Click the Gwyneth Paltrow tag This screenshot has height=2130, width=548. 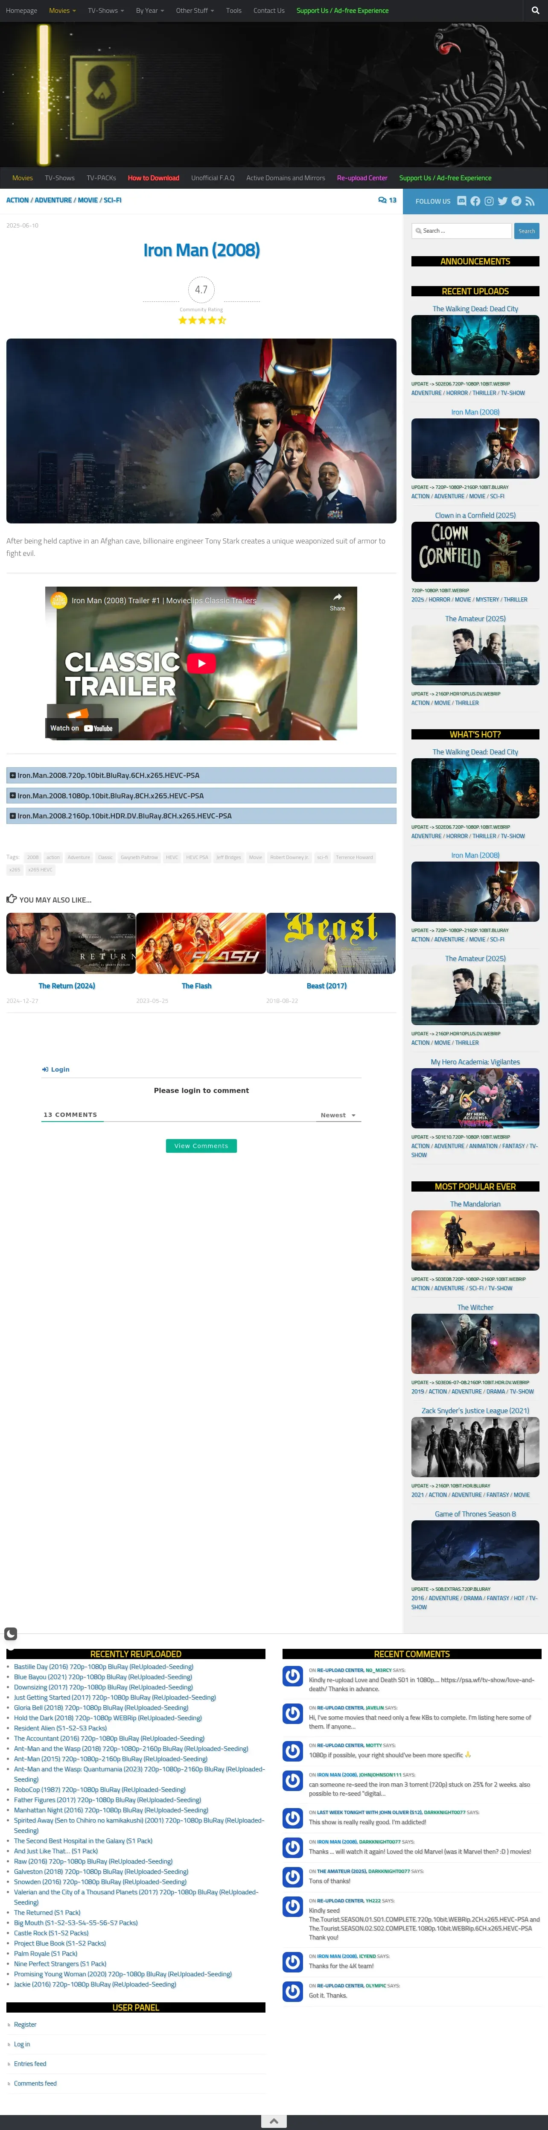point(139,857)
